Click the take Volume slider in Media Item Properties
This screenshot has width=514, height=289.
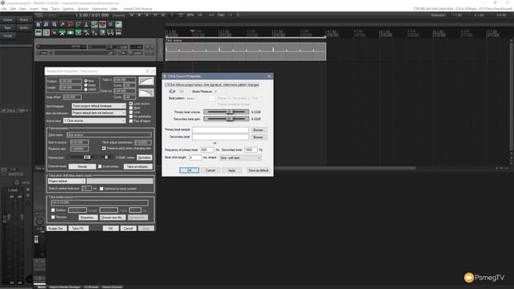pyautogui.click(x=83, y=157)
